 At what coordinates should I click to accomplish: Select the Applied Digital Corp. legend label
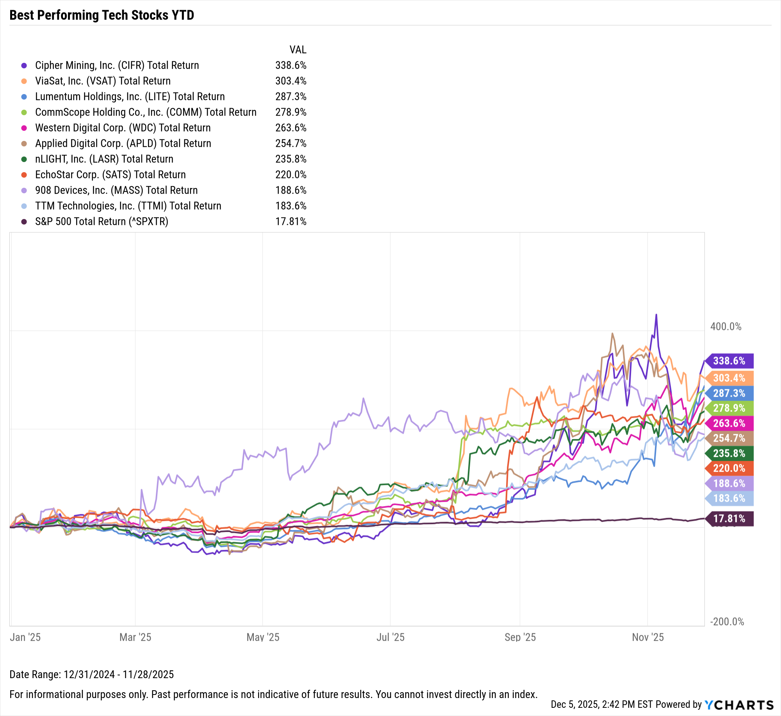(x=123, y=143)
